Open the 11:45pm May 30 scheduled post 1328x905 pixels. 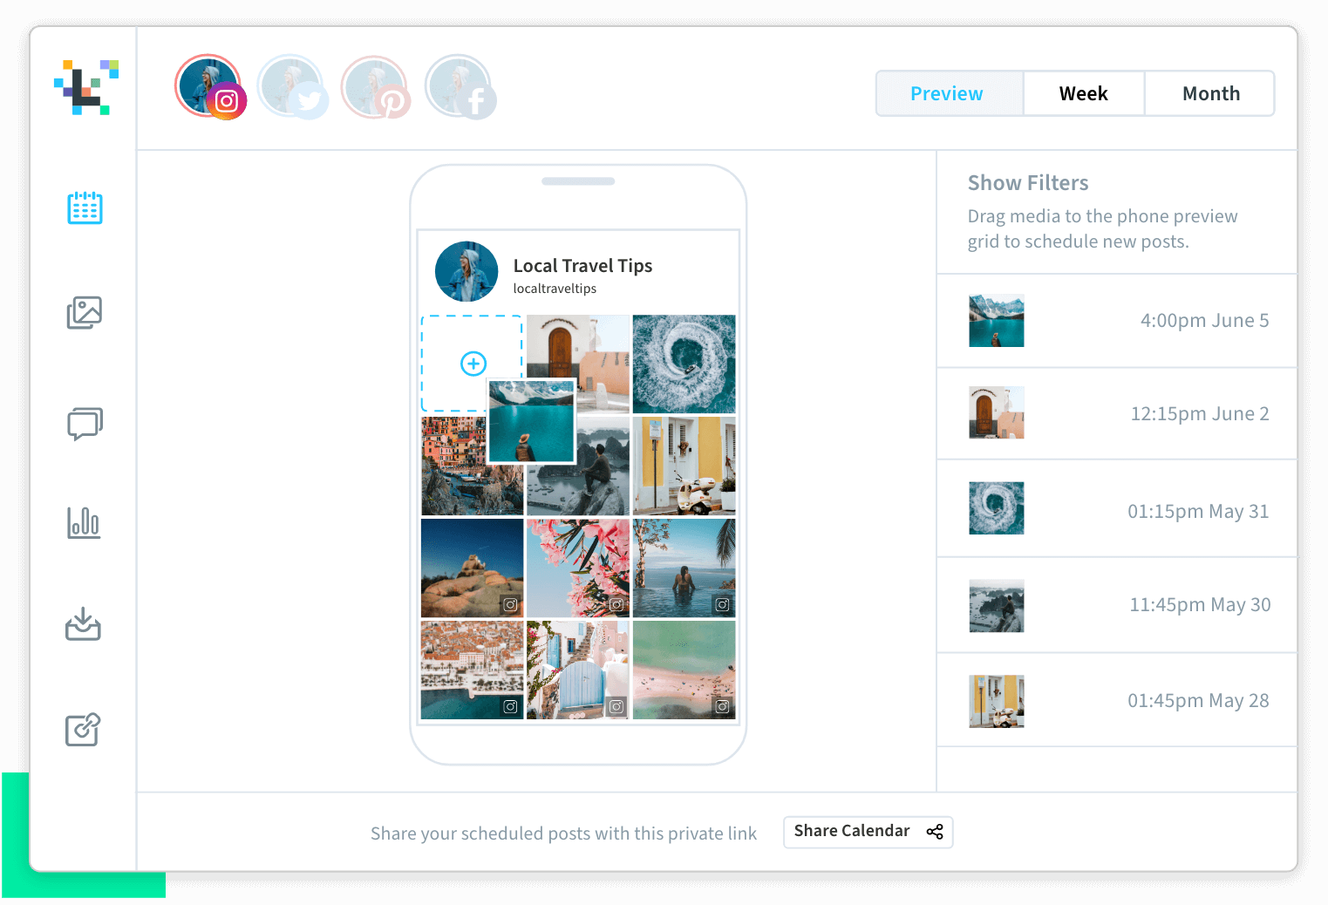(1117, 605)
